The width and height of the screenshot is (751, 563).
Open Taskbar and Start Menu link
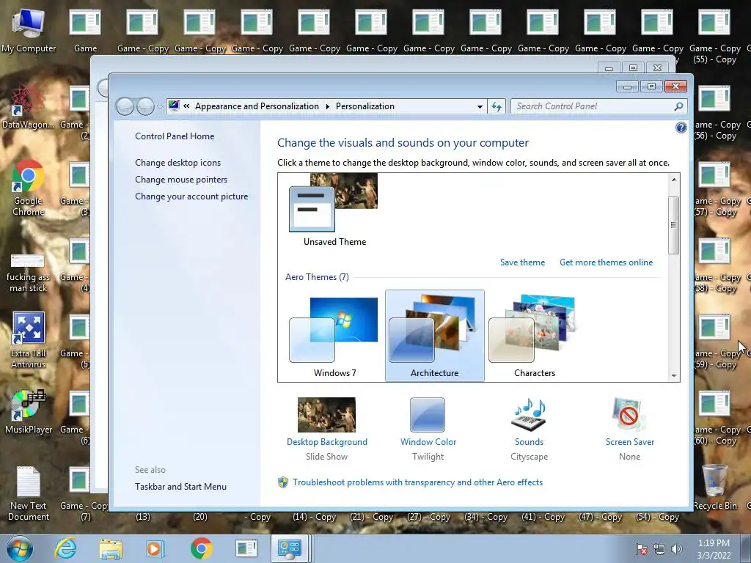pyautogui.click(x=180, y=487)
